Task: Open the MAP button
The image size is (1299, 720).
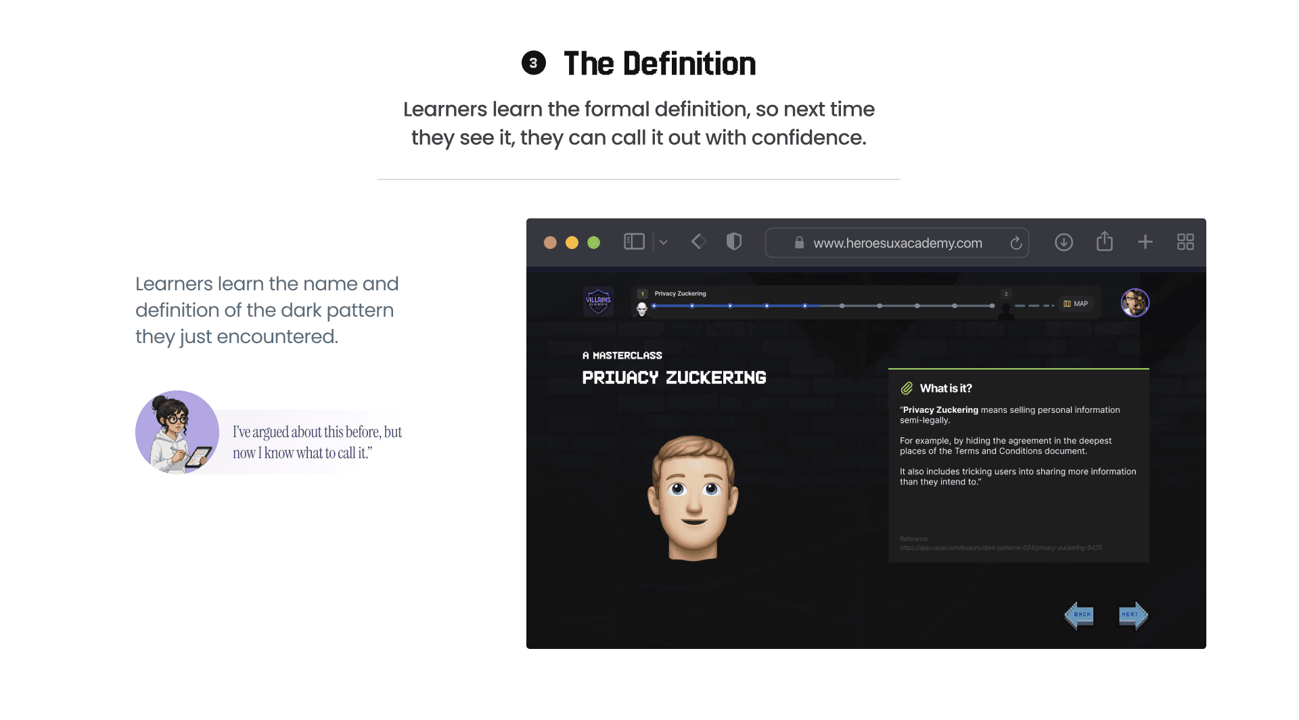Action: (x=1076, y=304)
